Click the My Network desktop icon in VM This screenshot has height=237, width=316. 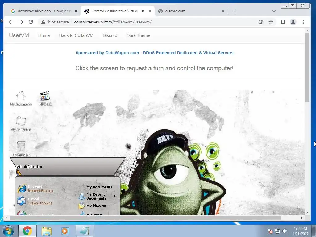21,149
